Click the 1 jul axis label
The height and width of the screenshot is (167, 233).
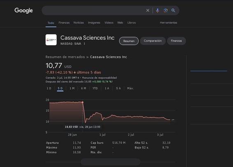pos(102,135)
